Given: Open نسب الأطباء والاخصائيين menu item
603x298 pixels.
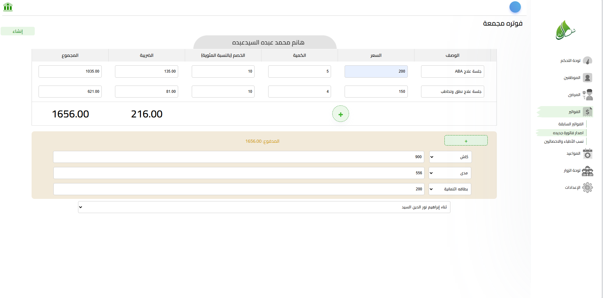Looking at the screenshot, I should tap(564, 141).
